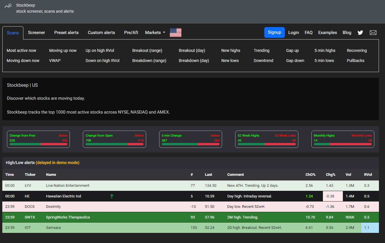Select the US flag market icon
Image resolution: width=385 pixels, height=243 pixels.
(x=176, y=33)
